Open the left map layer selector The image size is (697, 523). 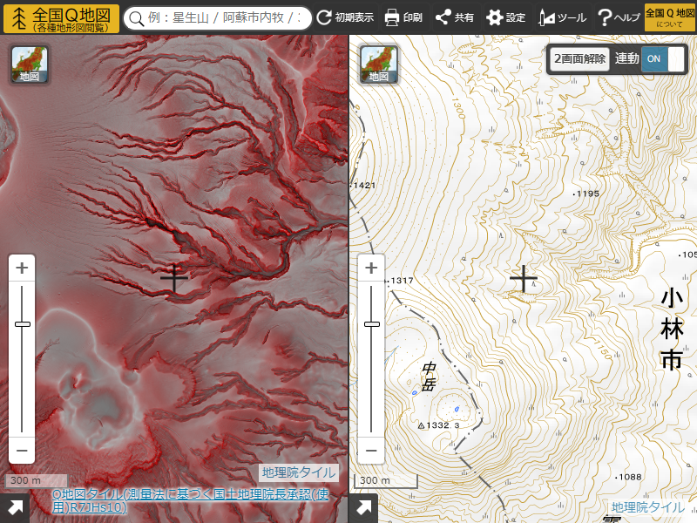[30, 64]
